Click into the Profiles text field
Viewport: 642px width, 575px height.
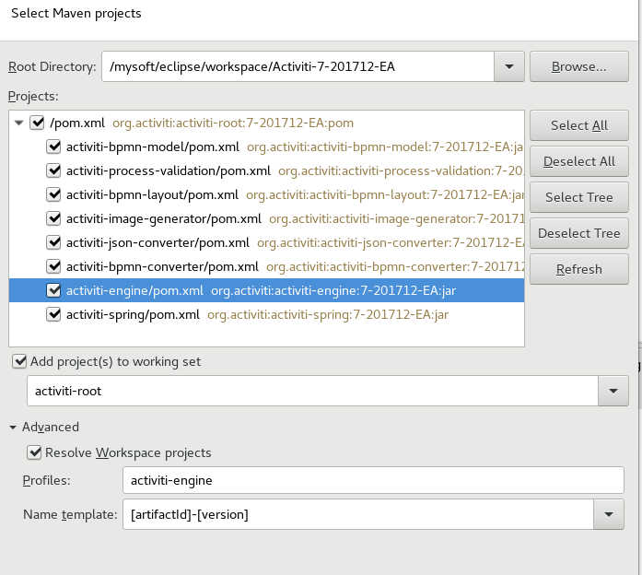(372, 480)
